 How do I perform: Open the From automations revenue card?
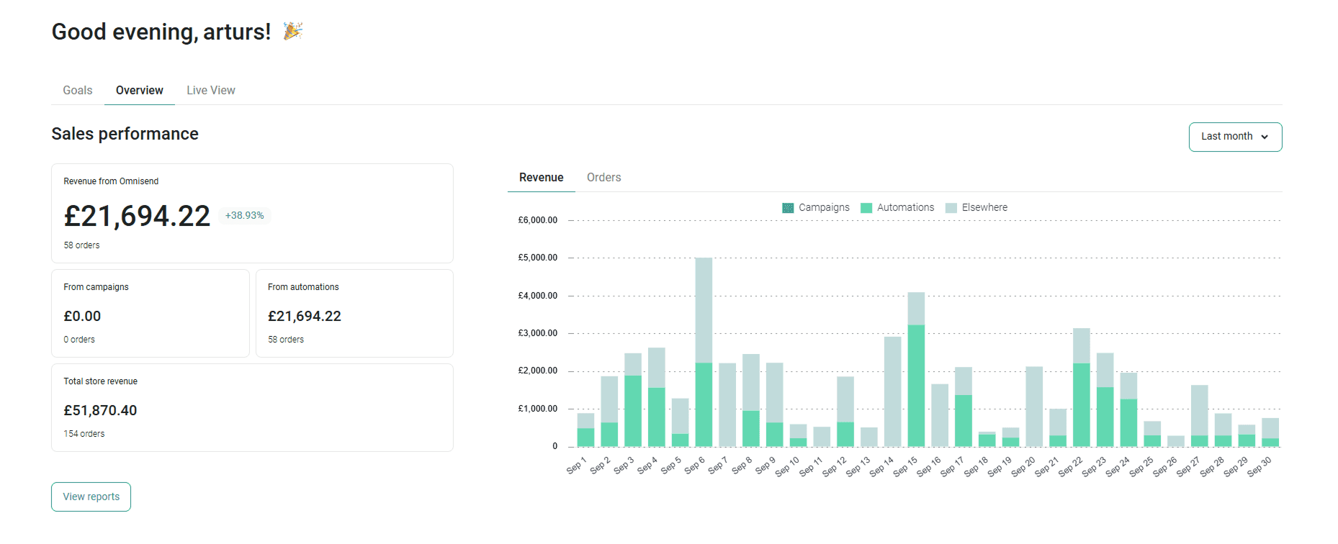coord(355,313)
